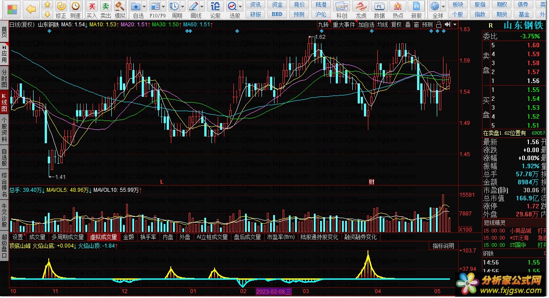
Task: Expand the 周期 period dropdown arrow
Action: click(x=182, y=6)
